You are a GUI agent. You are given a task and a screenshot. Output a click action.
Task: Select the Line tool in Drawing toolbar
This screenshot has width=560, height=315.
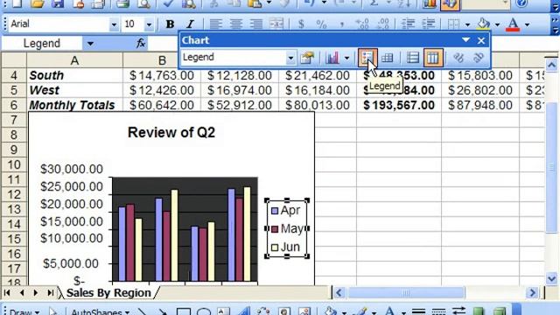coord(142,311)
